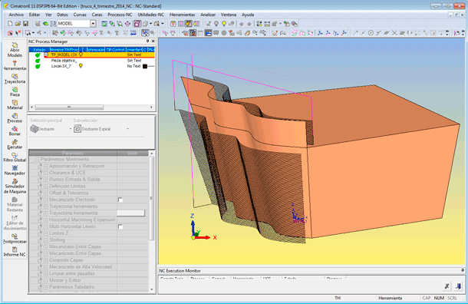The height and width of the screenshot is (304, 468).
Task: Expand the Definición Límites parameters
Action: point(46,187)
